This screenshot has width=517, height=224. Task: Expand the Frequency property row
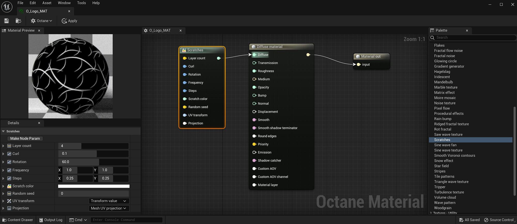pos(3,170)
